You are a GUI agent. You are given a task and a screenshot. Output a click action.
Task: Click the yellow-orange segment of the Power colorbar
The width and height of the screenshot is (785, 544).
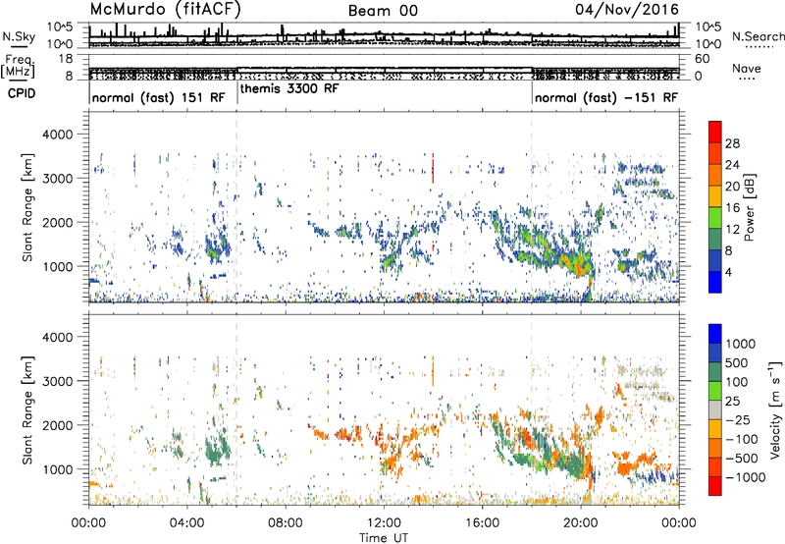click(x=715, y=195)
